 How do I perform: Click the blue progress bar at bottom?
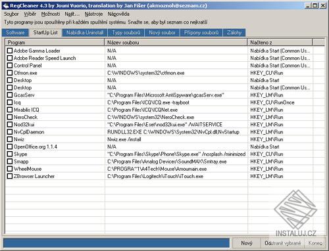116,243
